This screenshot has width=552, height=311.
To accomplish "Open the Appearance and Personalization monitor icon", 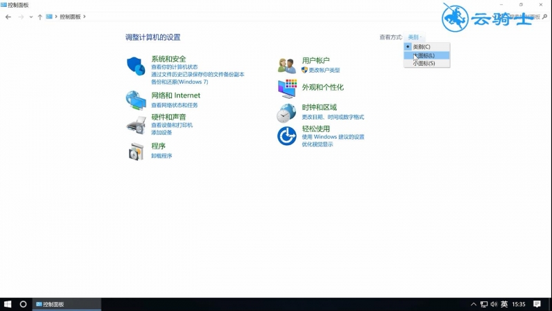I will tap(287, 88).
